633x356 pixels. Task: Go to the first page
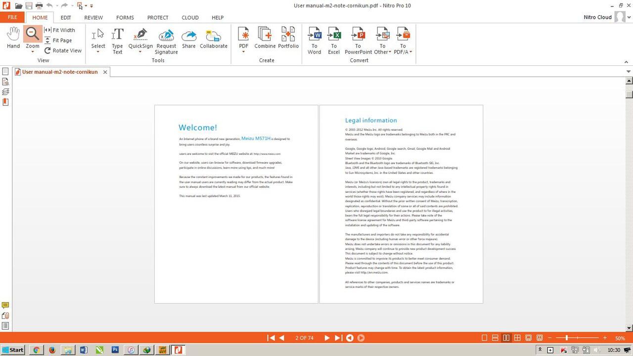pyautogui.click(x=271, y=338)
